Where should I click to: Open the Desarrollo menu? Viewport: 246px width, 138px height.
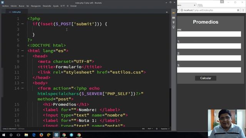click(47, 6)
